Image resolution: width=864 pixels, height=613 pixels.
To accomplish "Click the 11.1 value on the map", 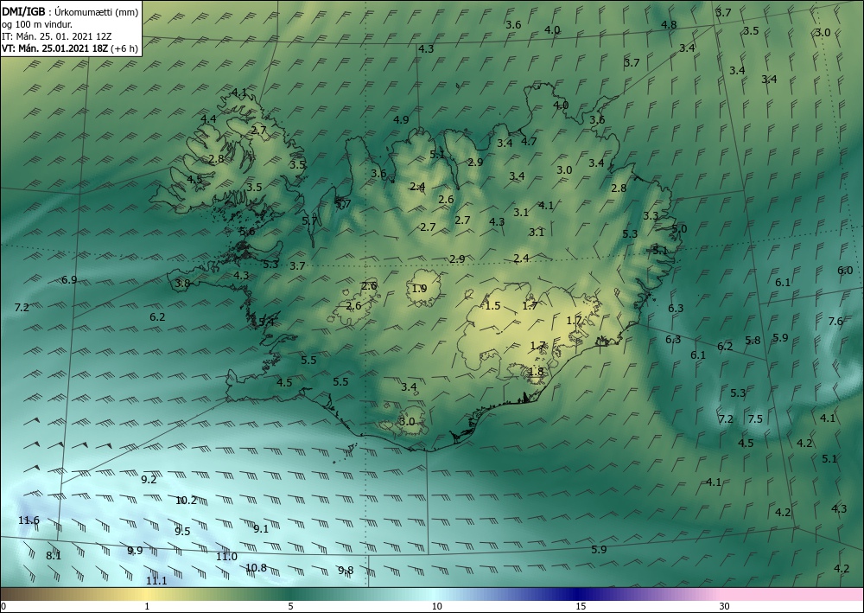I will point(156,580).
